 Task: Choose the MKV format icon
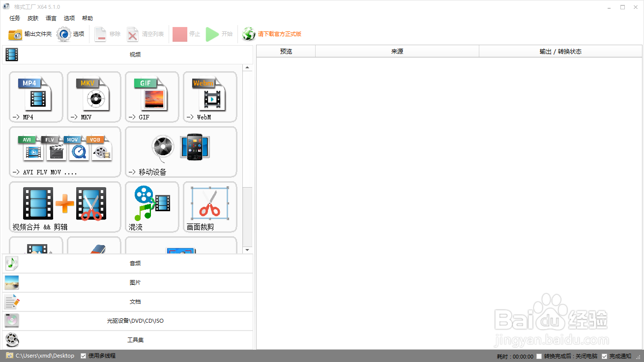click(x=94, y=97)
